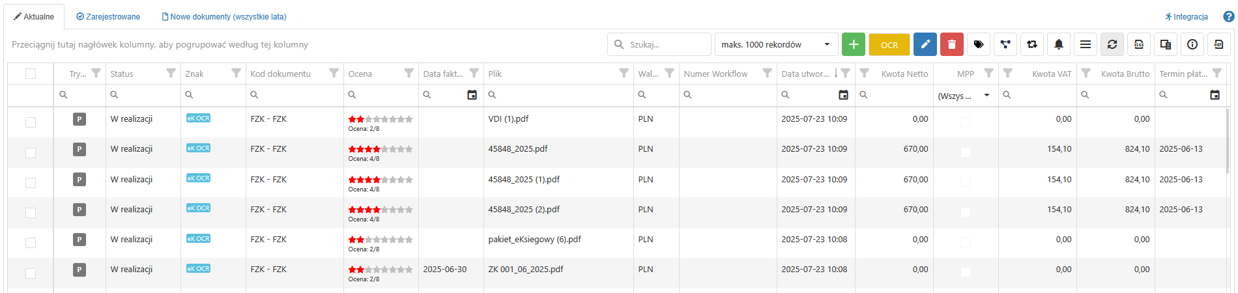Tick the select-all checkbox in header
This screenshot has height=293, width=1238.
(x=31, y=74)
